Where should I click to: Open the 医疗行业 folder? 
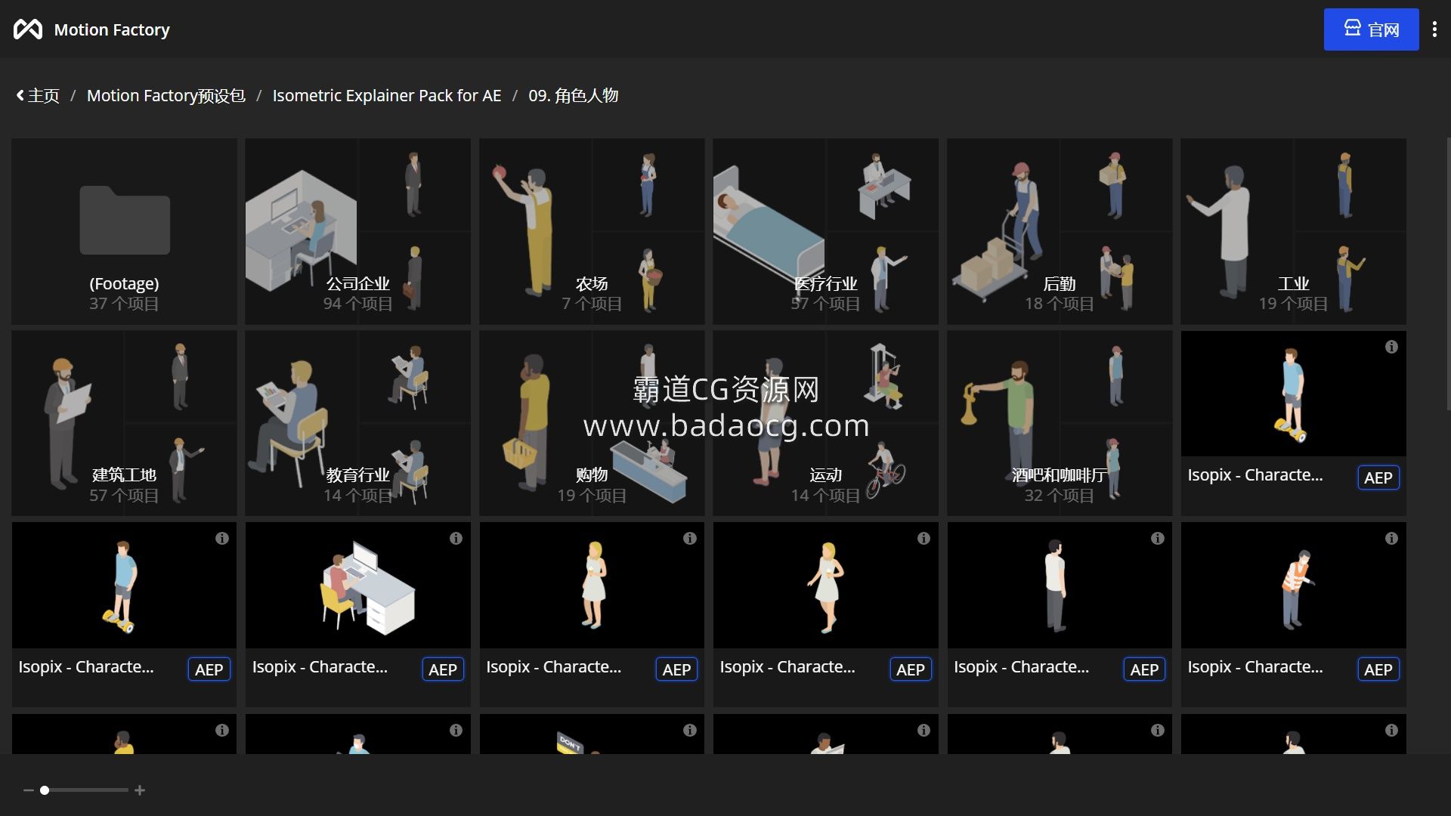pyautogui.click(x=825, y=231)
